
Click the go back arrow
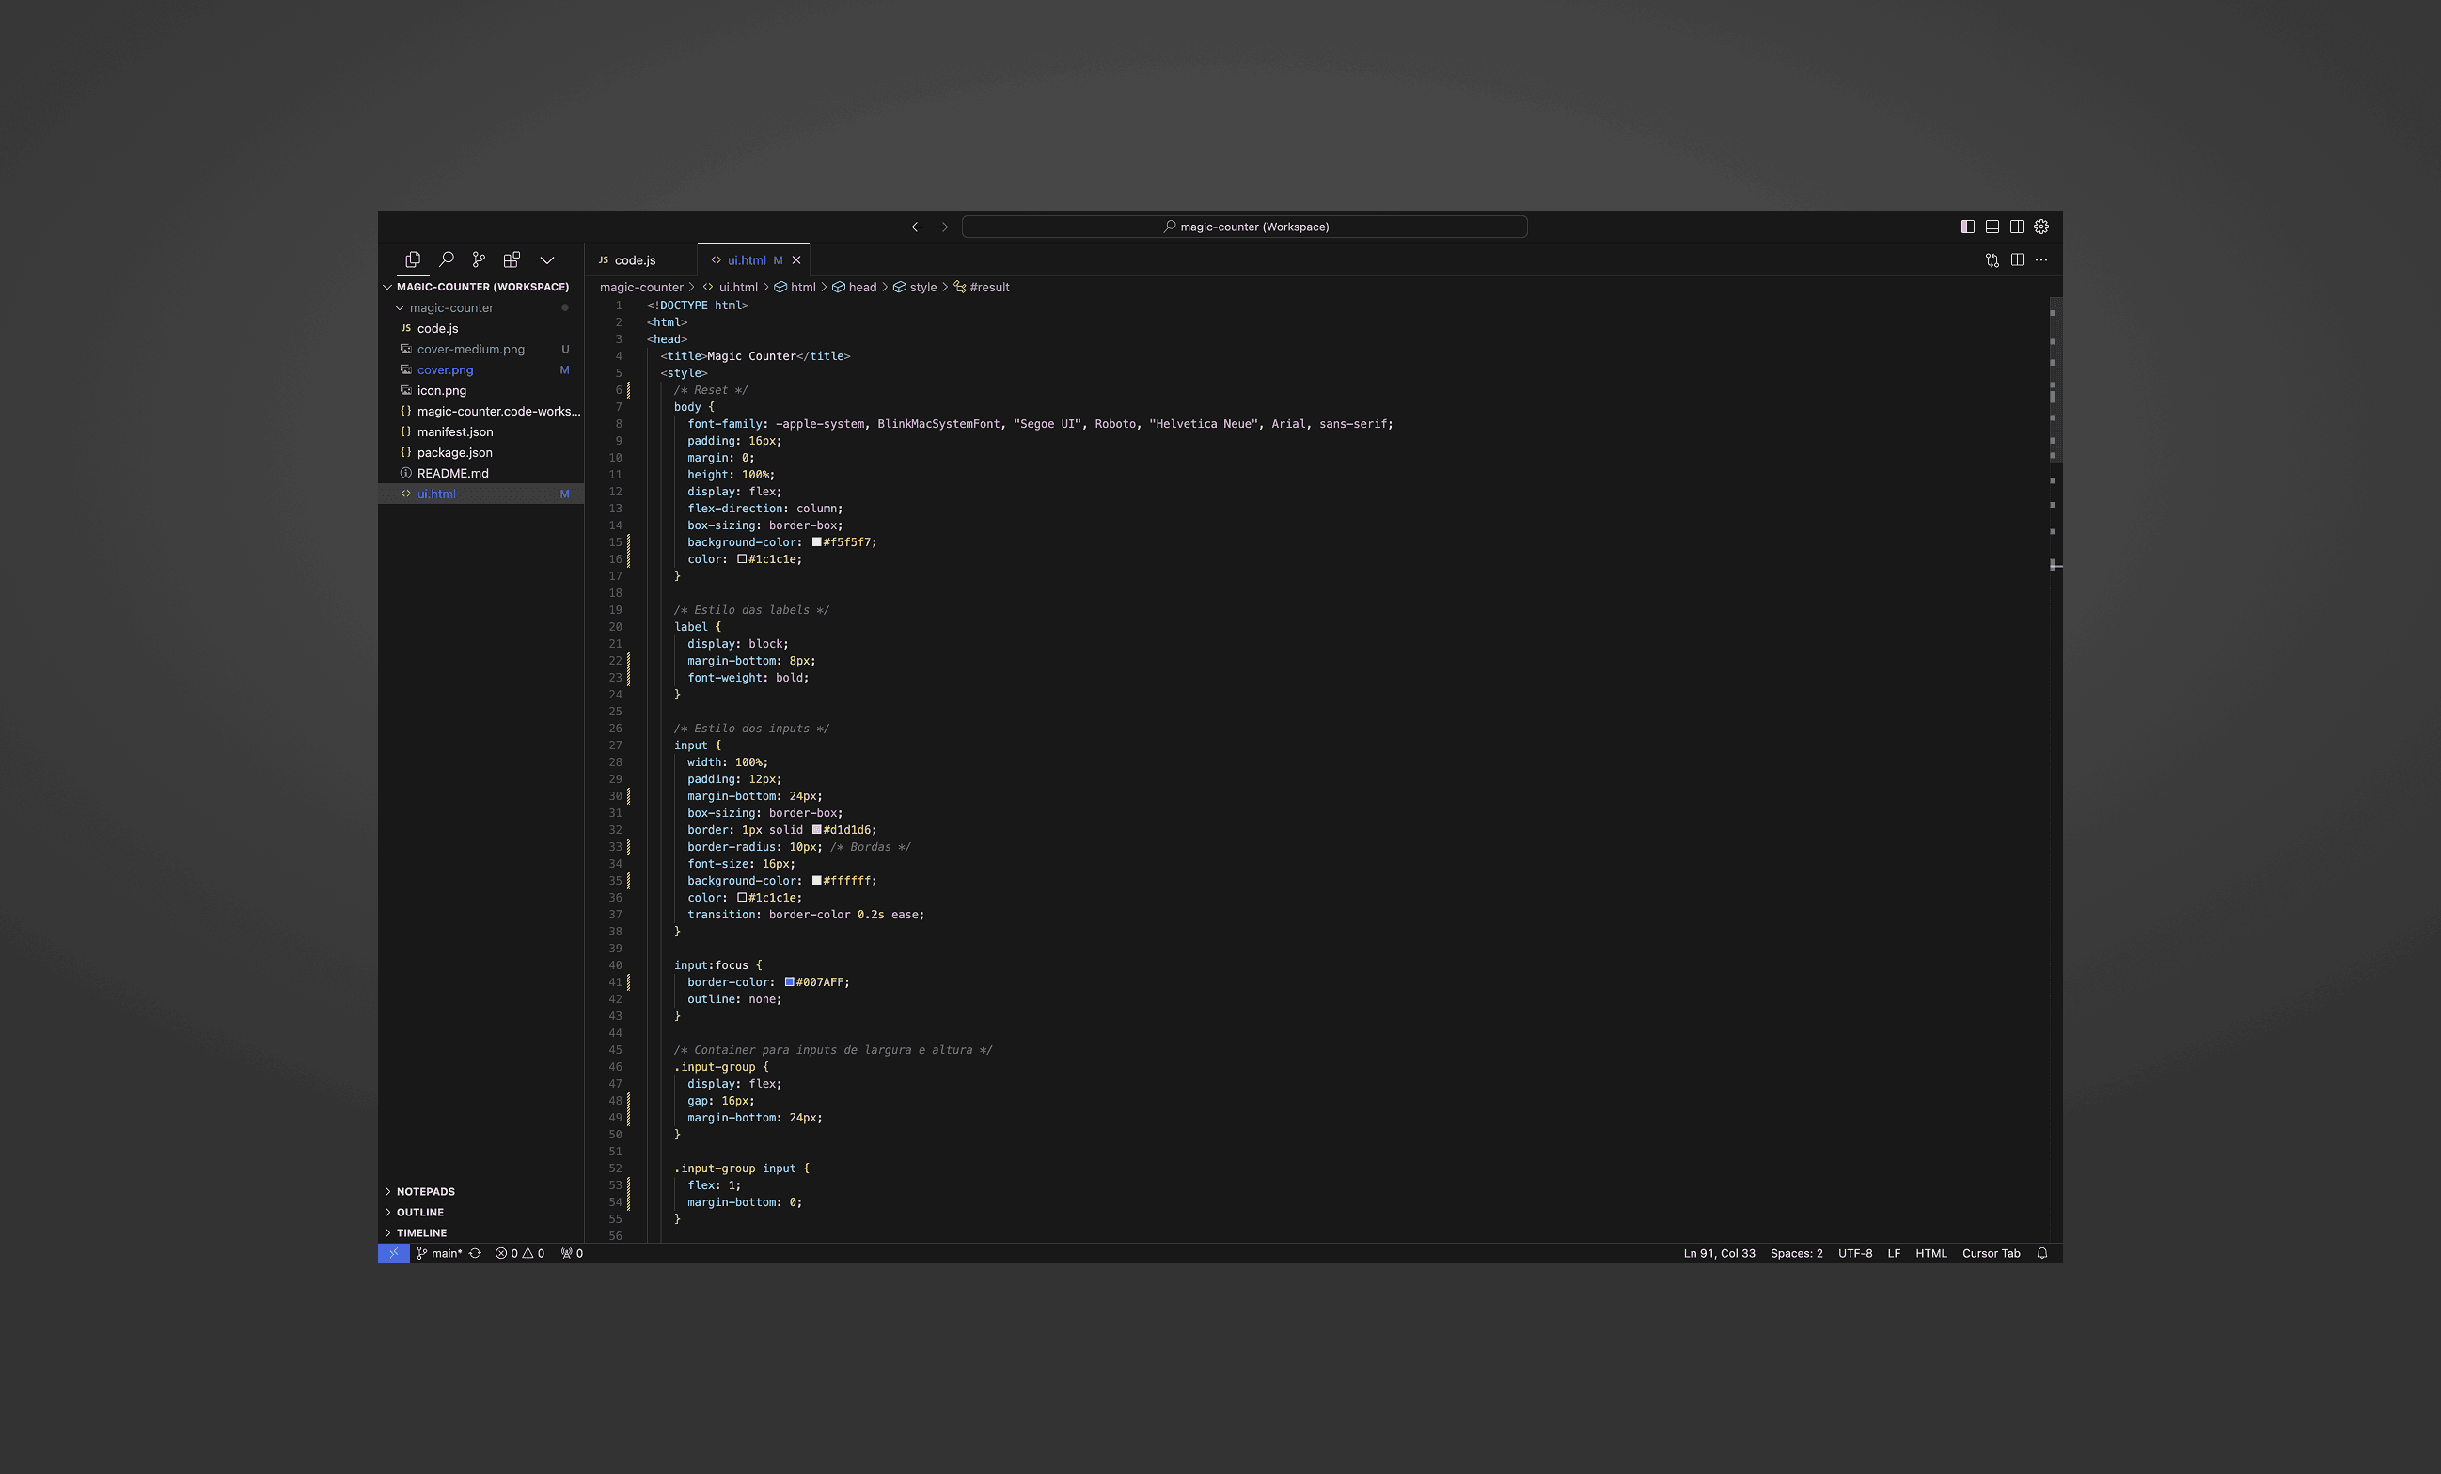point(918,227)
